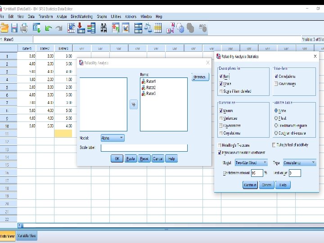Enable Hotelling's T-square checkbox
The image size is (324, 243).
(220, 145)
